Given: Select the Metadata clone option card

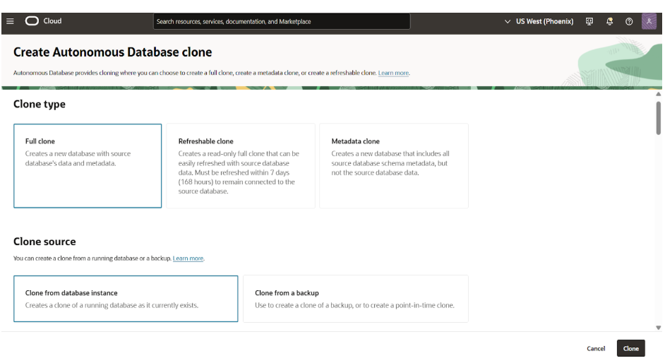Looking at the screenshot, I should [x=394, y=166].
